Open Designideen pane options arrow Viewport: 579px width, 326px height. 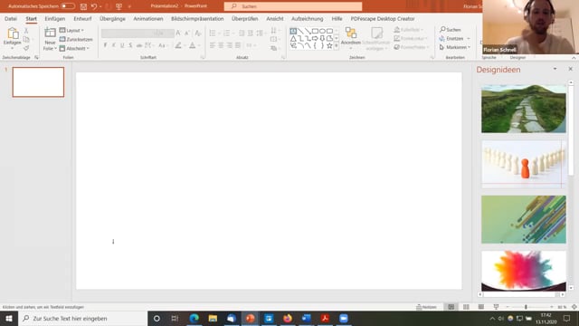[x=555, y=69]
